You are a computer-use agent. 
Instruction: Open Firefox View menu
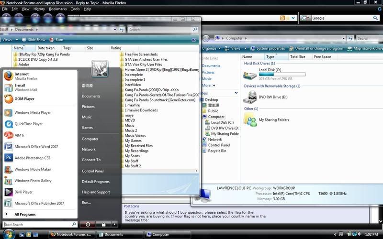pyautogui.click(x=25, y=9)
